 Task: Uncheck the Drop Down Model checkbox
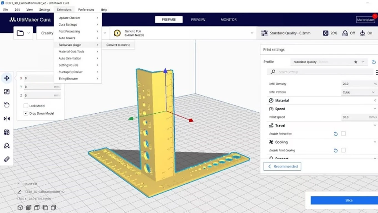pos(26,113)
